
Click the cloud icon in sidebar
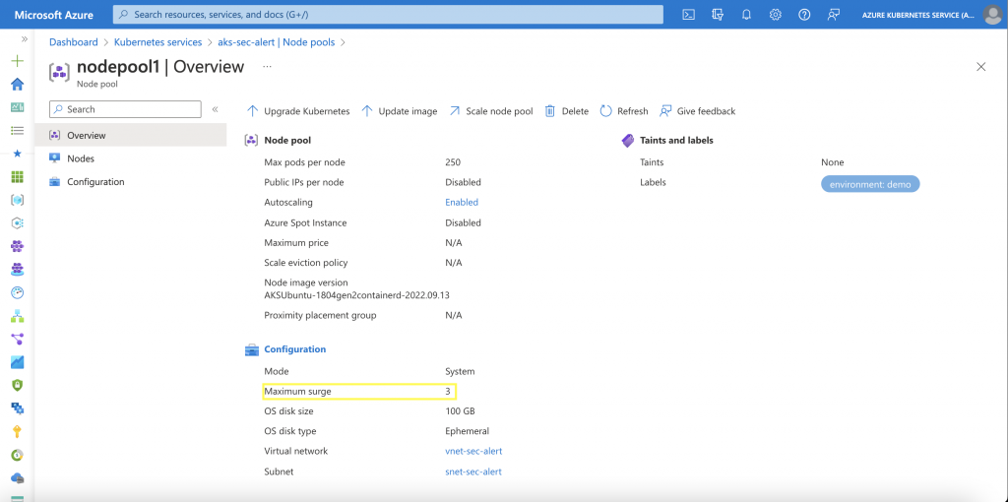point(18,478)
